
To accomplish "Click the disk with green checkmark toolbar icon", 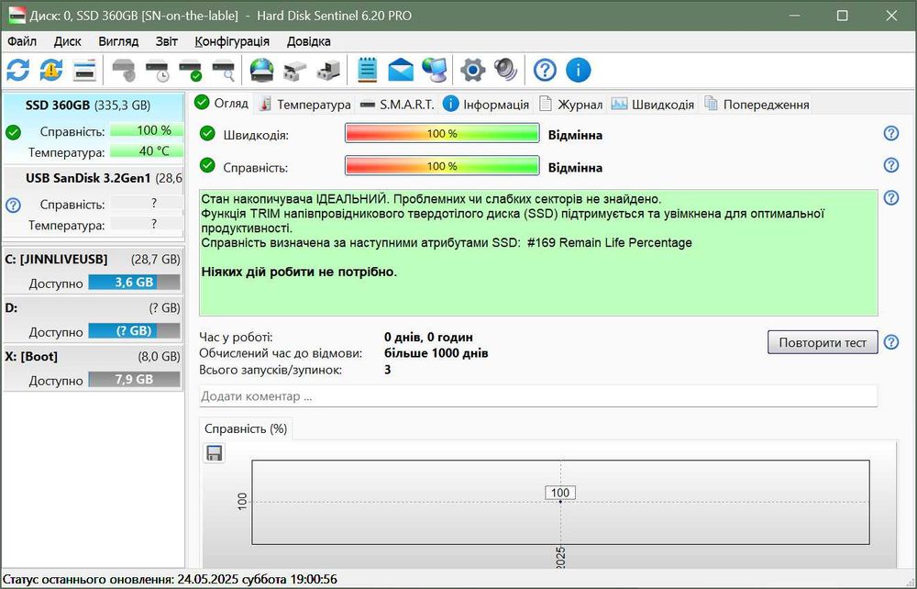I will (190, 71).
